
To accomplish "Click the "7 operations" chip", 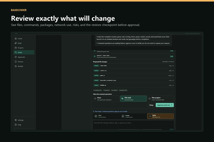I will click(106, 90).
